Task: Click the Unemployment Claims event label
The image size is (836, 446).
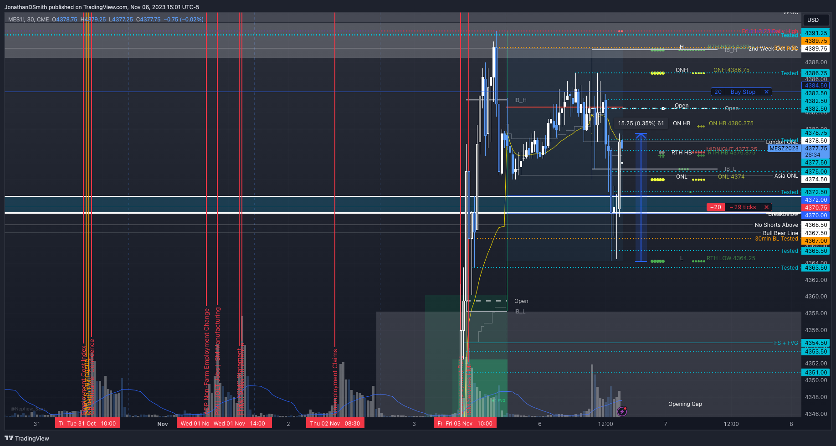Action: (335, 382)
